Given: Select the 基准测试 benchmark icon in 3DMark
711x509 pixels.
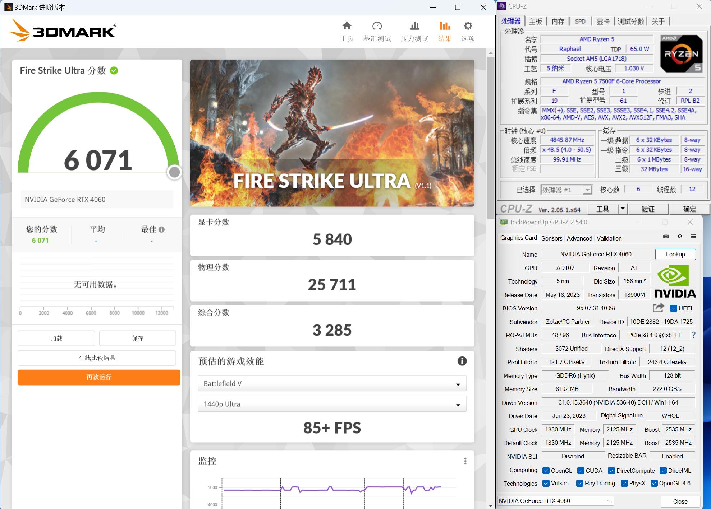Looking at the screenshot, I should click(377, 26).
